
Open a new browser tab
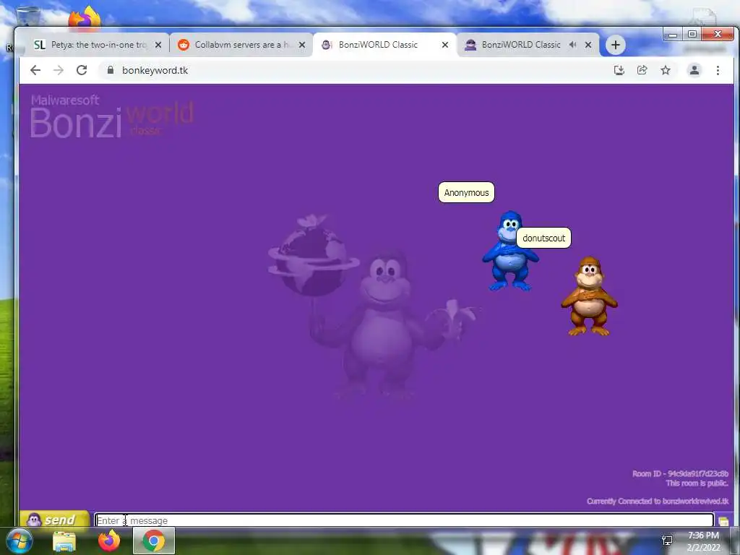pyautogui.click(x=616, y=45)
